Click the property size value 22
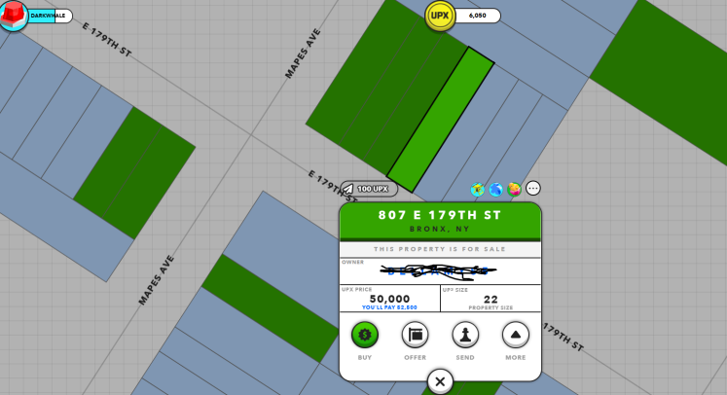 [491, 300]
